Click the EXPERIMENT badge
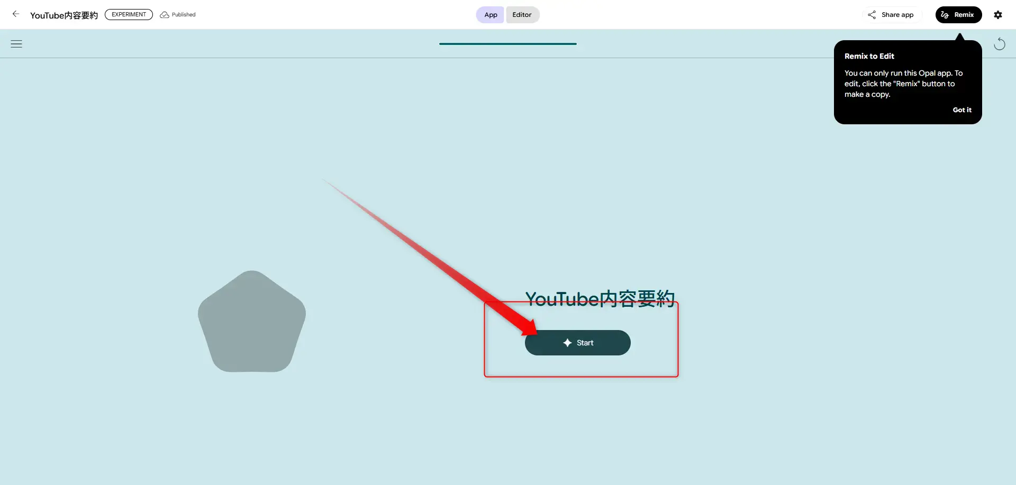 tap(129, 15)
